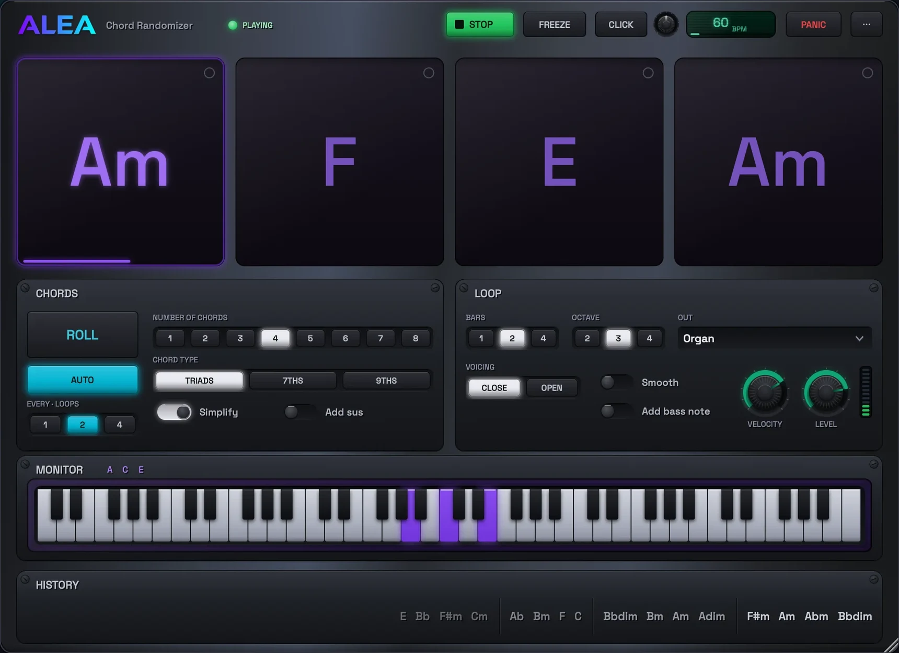Toggle the AUTO roll mode button
Screen dimensions: 899x653
pos(83,380)
